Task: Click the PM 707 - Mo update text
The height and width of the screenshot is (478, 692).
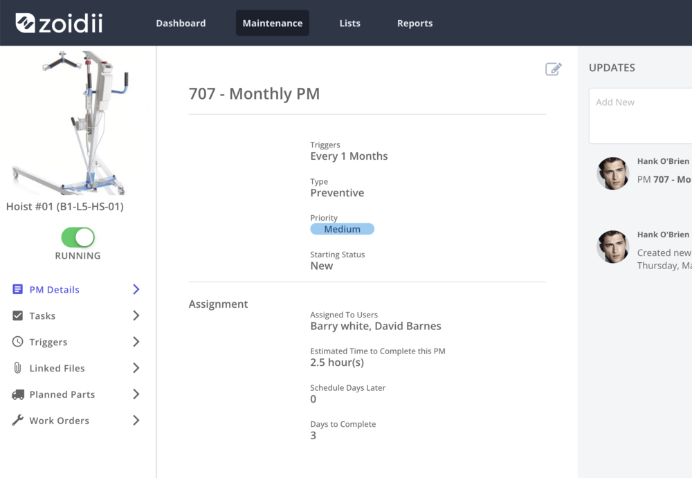Action: 664,180
